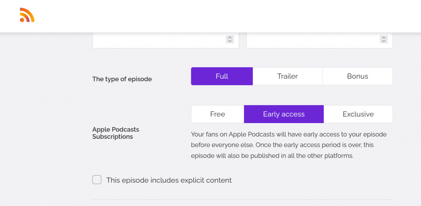Click the explicit content label text
This screenshot has width=421, height=206.
tap(169, 180)
